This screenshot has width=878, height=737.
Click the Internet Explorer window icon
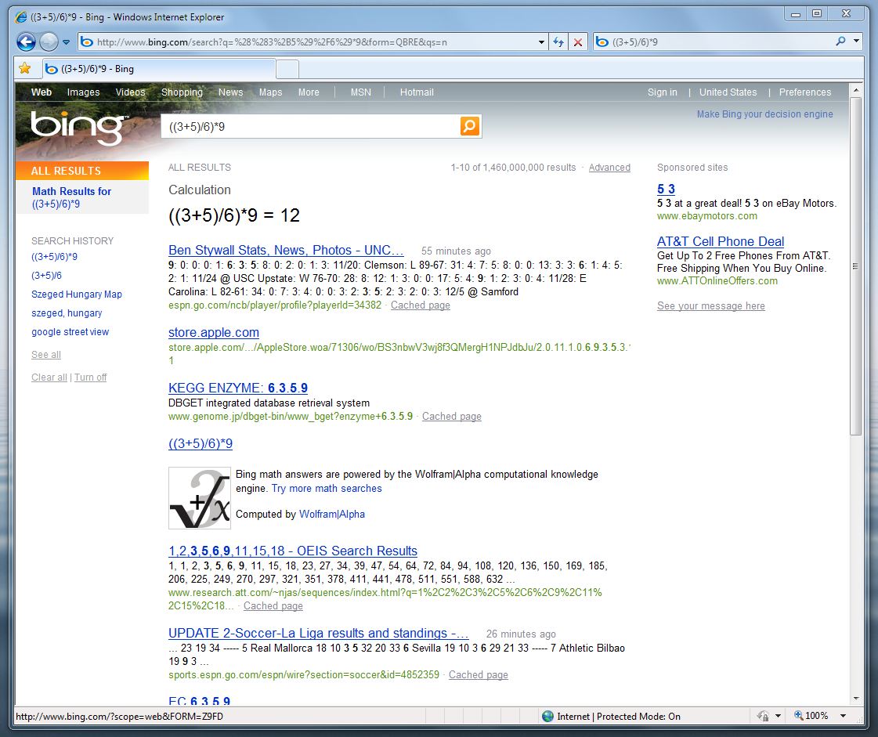click(x=21, y=16)
